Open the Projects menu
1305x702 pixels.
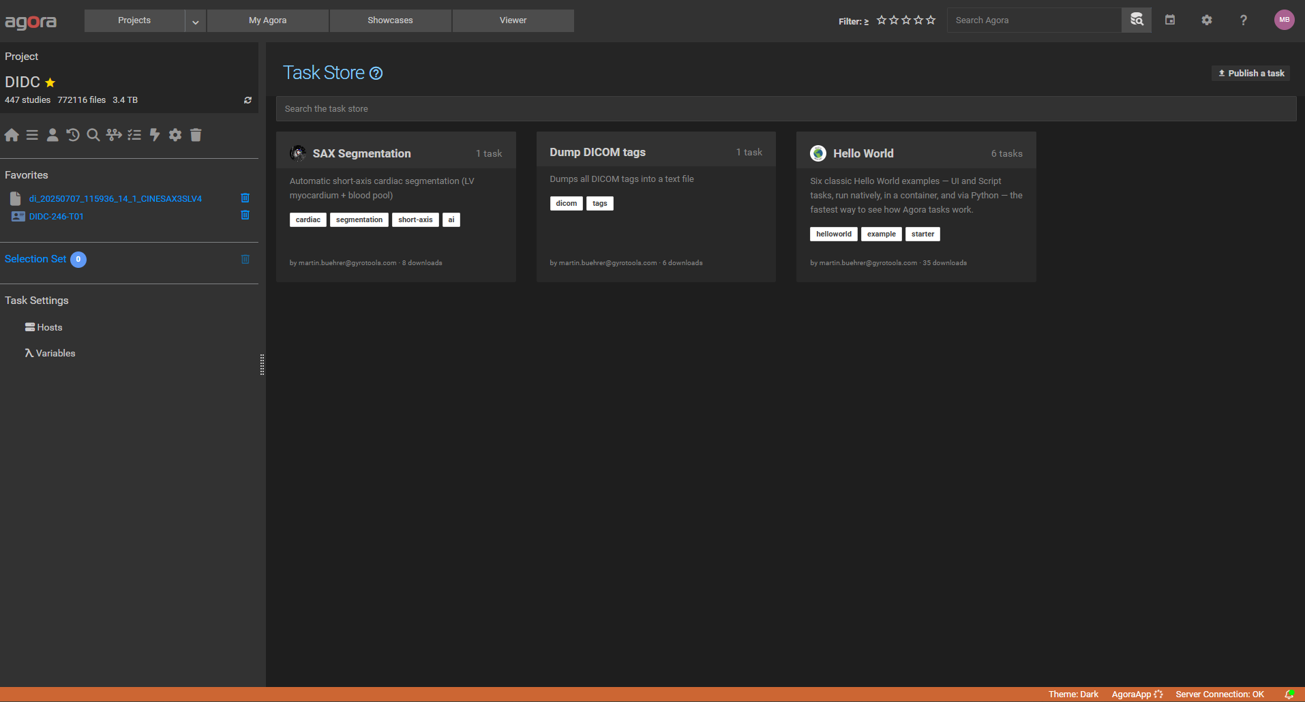click(134, 20)
